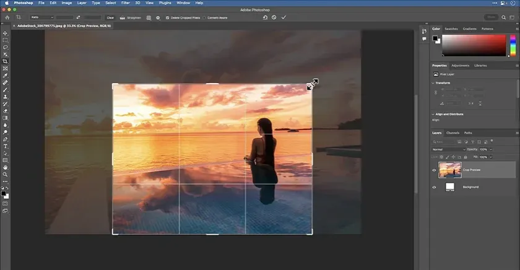The image size is (520, 270).
Task: Reset the crop with the undo arrow
Action: click(265, 17)
